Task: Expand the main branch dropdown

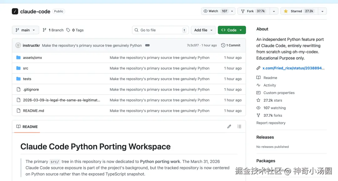Action: (x=25, y=30)
